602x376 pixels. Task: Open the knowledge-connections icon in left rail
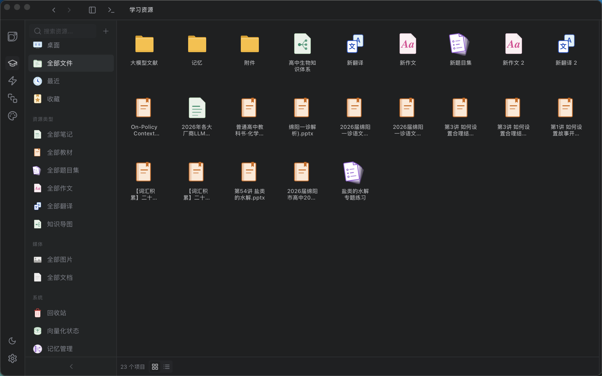point(12,99)
